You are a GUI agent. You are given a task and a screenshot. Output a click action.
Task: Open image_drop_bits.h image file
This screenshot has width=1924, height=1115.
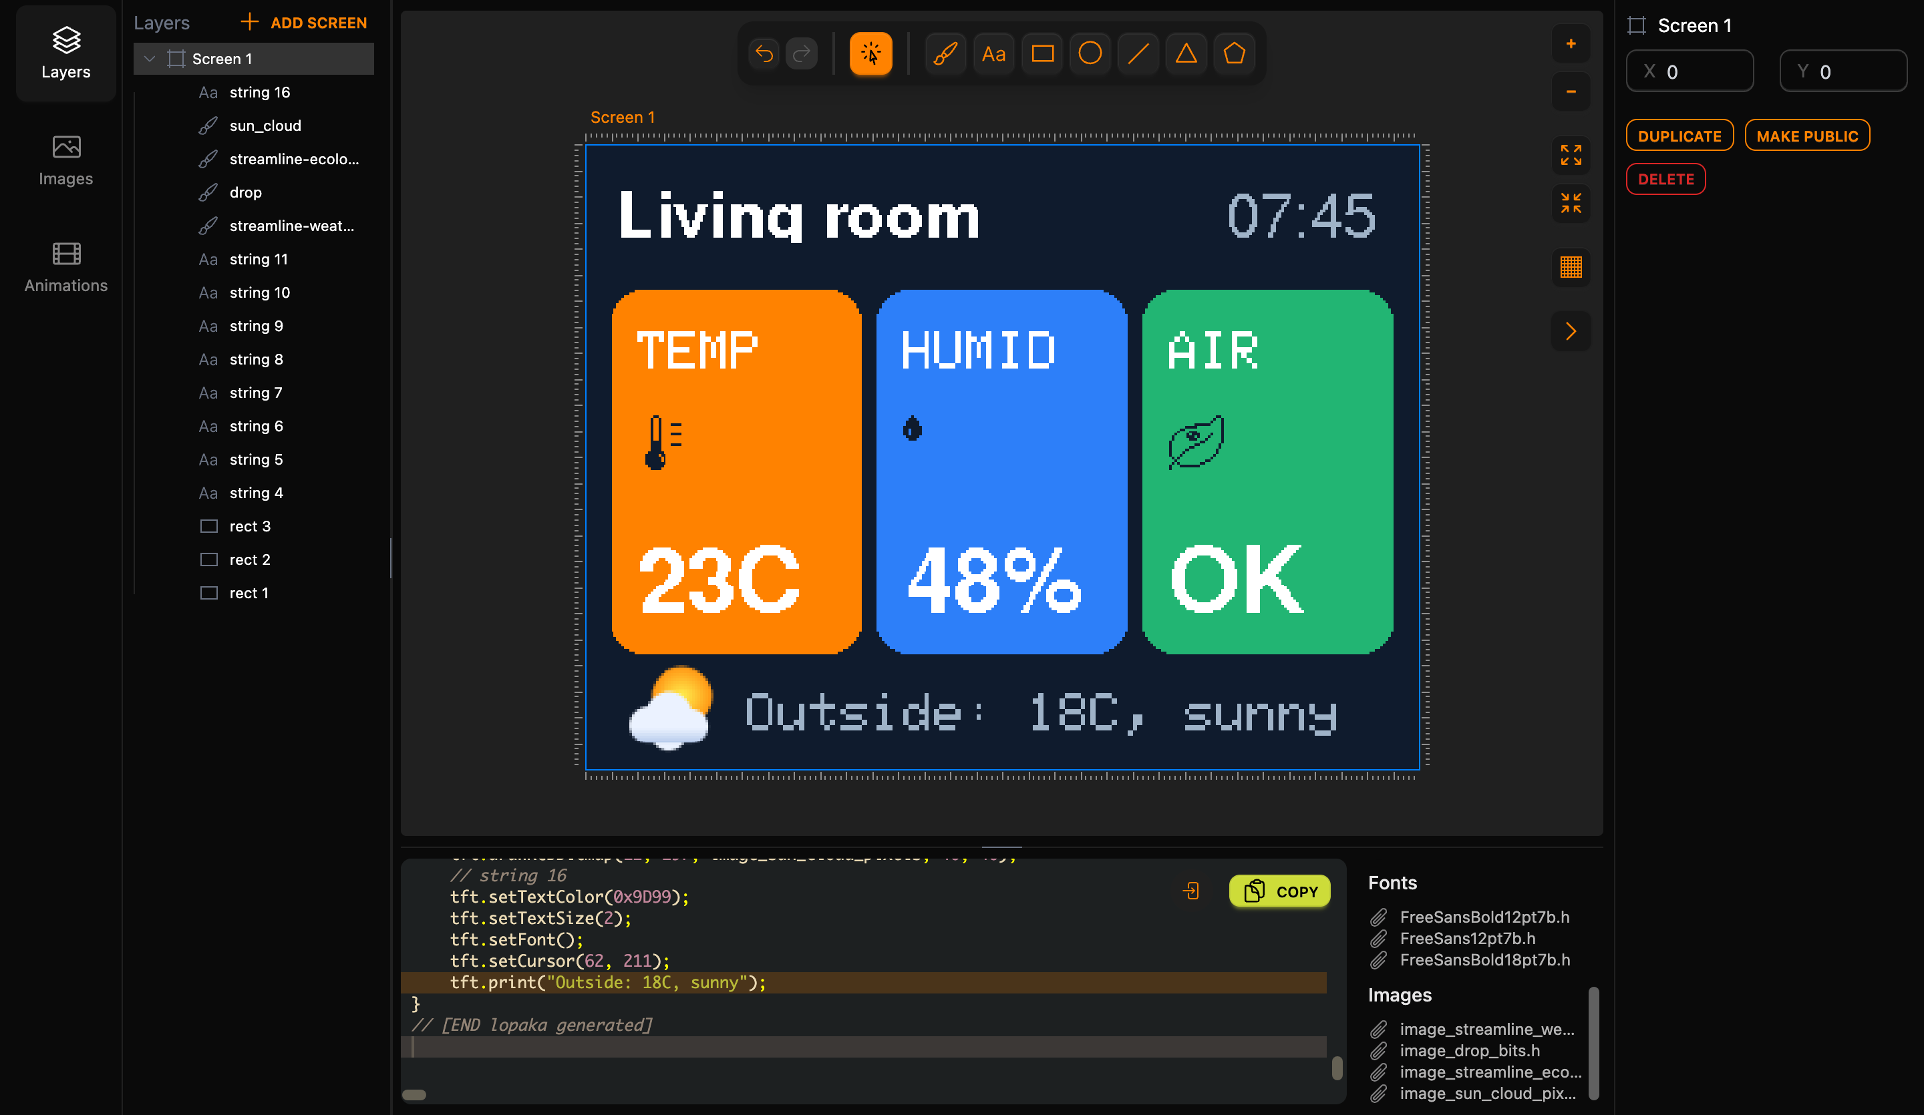[x=1469, y=1051]
